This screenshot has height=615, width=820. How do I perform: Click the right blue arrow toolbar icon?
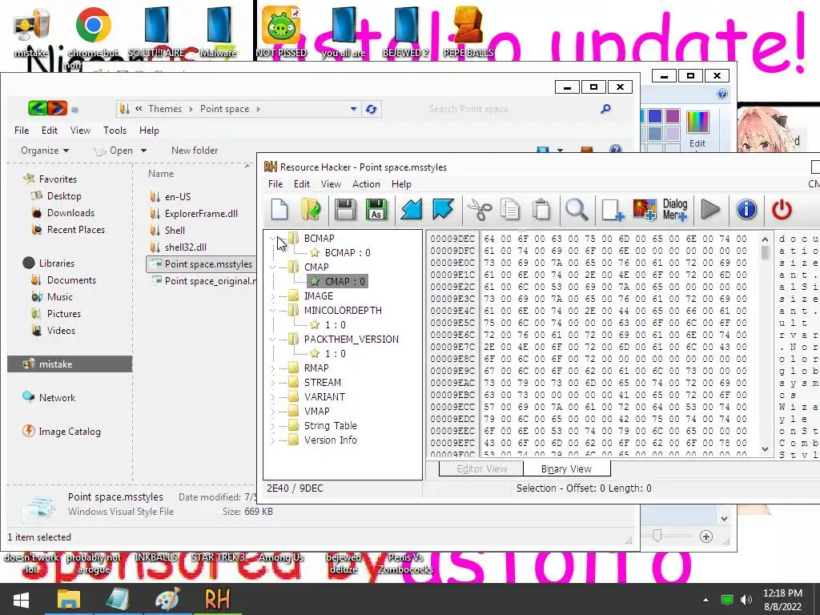(443, 210)
